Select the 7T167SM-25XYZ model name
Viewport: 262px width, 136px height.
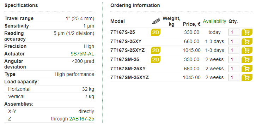tap(129, 78)
